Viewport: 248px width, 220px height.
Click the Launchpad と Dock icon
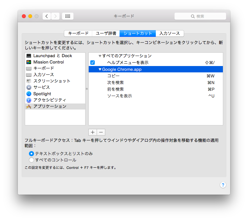(x=29, y=56)
